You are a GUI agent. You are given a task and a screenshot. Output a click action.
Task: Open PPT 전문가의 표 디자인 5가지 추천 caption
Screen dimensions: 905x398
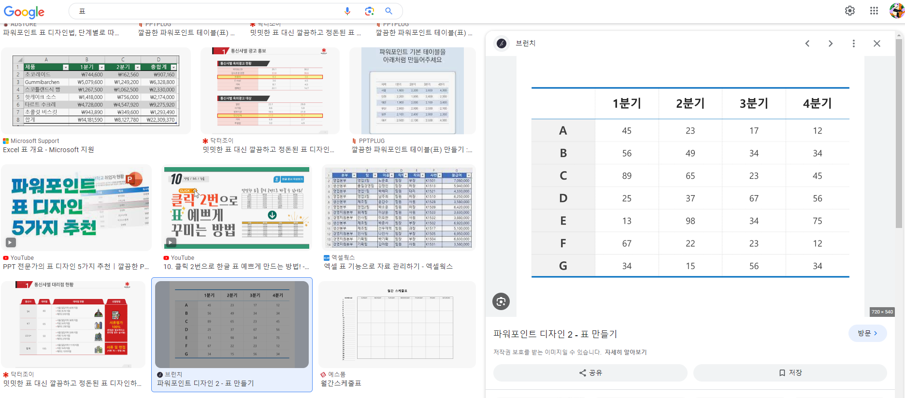[x=76, y=267]
